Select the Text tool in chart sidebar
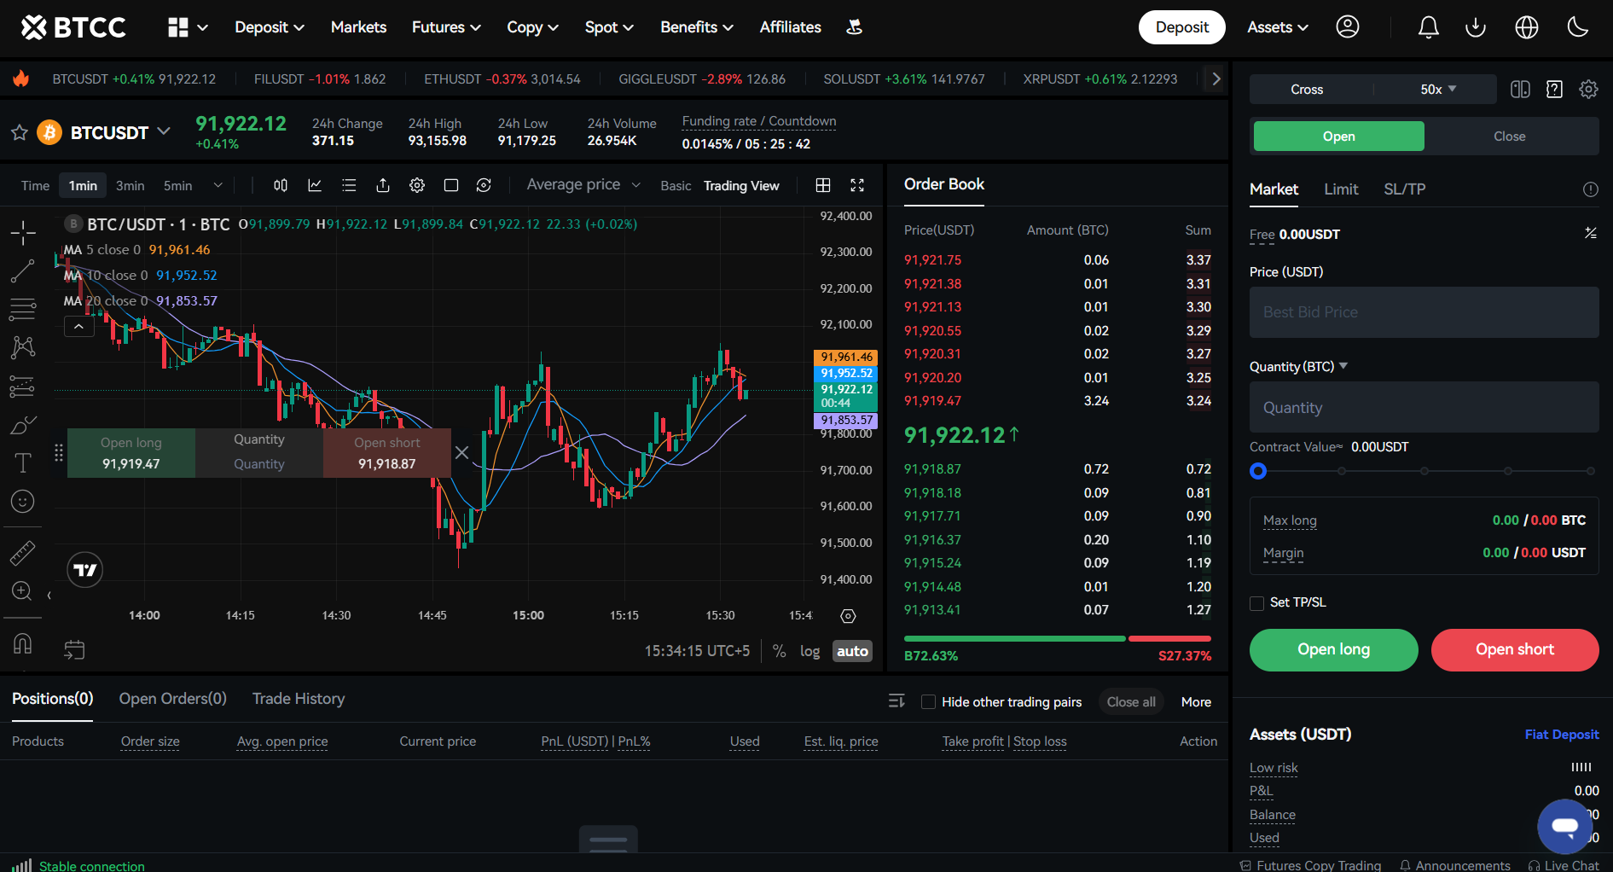Screen dimensions: 1613x872 23,462
